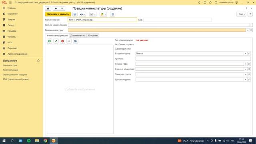Open help with question mark button
The image size is (256, 144).
tap(250, 14)
